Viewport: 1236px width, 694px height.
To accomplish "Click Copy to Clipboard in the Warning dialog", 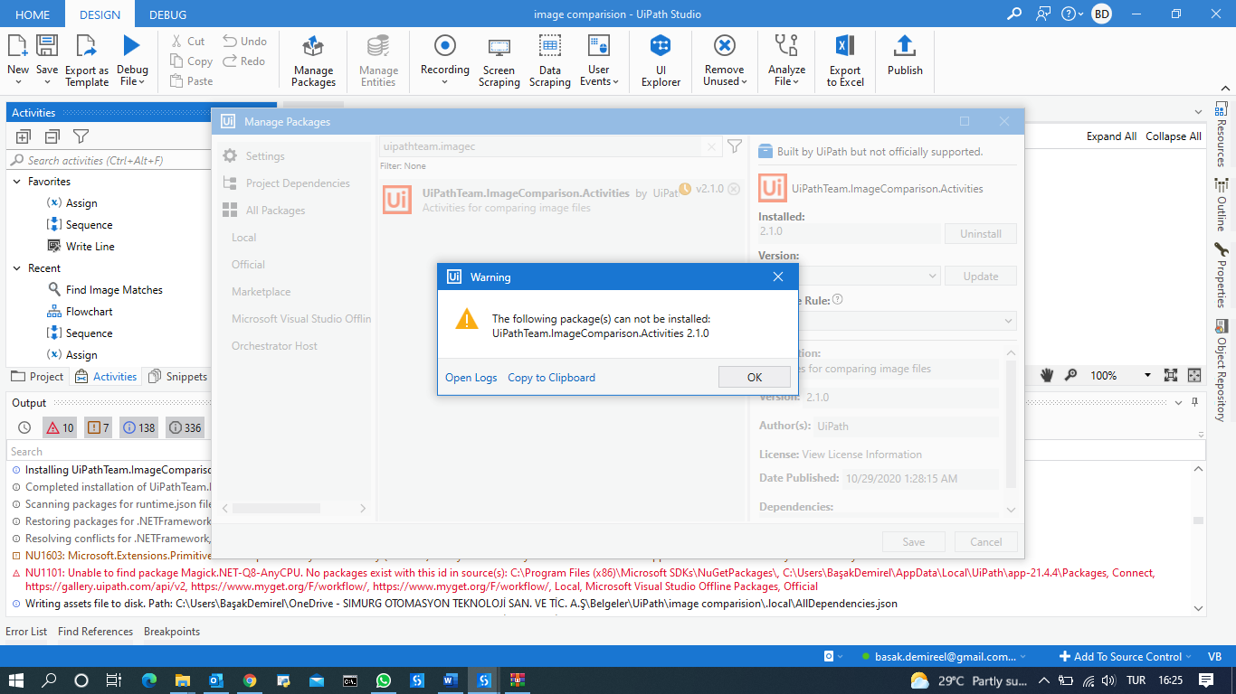I will click(x=552, y=378).
